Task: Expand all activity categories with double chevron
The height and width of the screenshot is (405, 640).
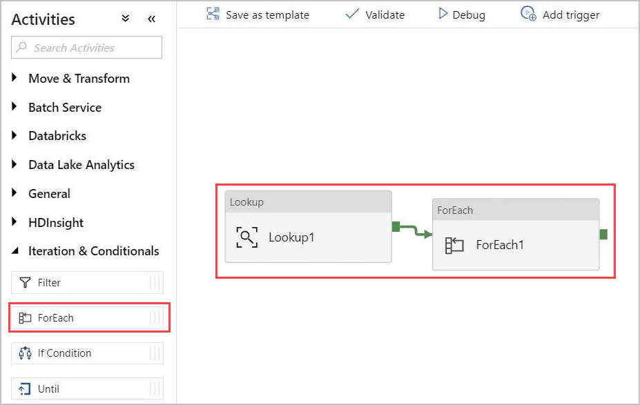Action: click(x=126, y=19)
